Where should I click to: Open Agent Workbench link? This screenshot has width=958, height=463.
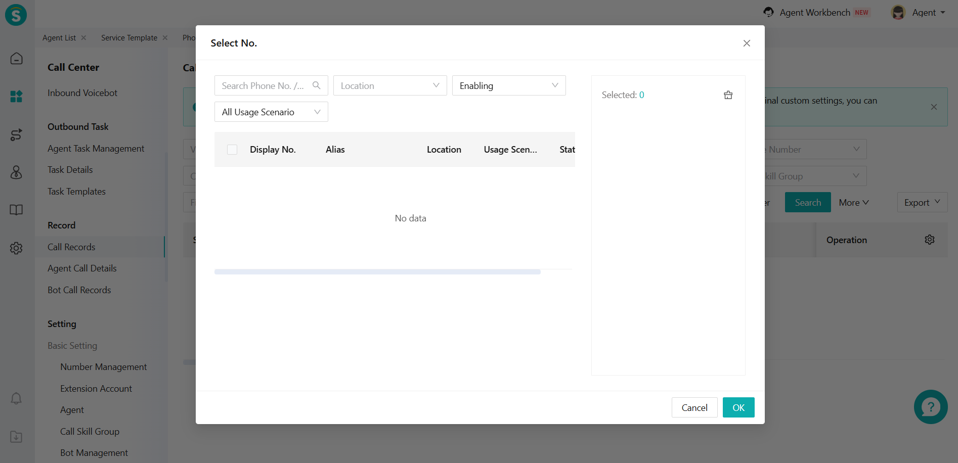(815, 13)
